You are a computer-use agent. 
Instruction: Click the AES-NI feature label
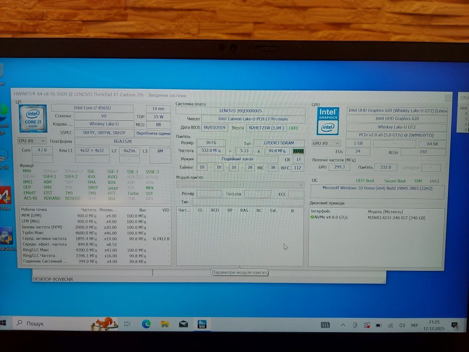coord(30,198)
